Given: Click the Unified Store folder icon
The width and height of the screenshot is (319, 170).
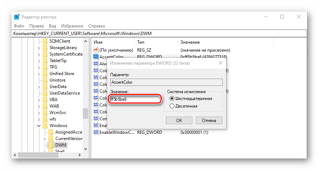Looking at the screenshot, I should pos(45,74).
